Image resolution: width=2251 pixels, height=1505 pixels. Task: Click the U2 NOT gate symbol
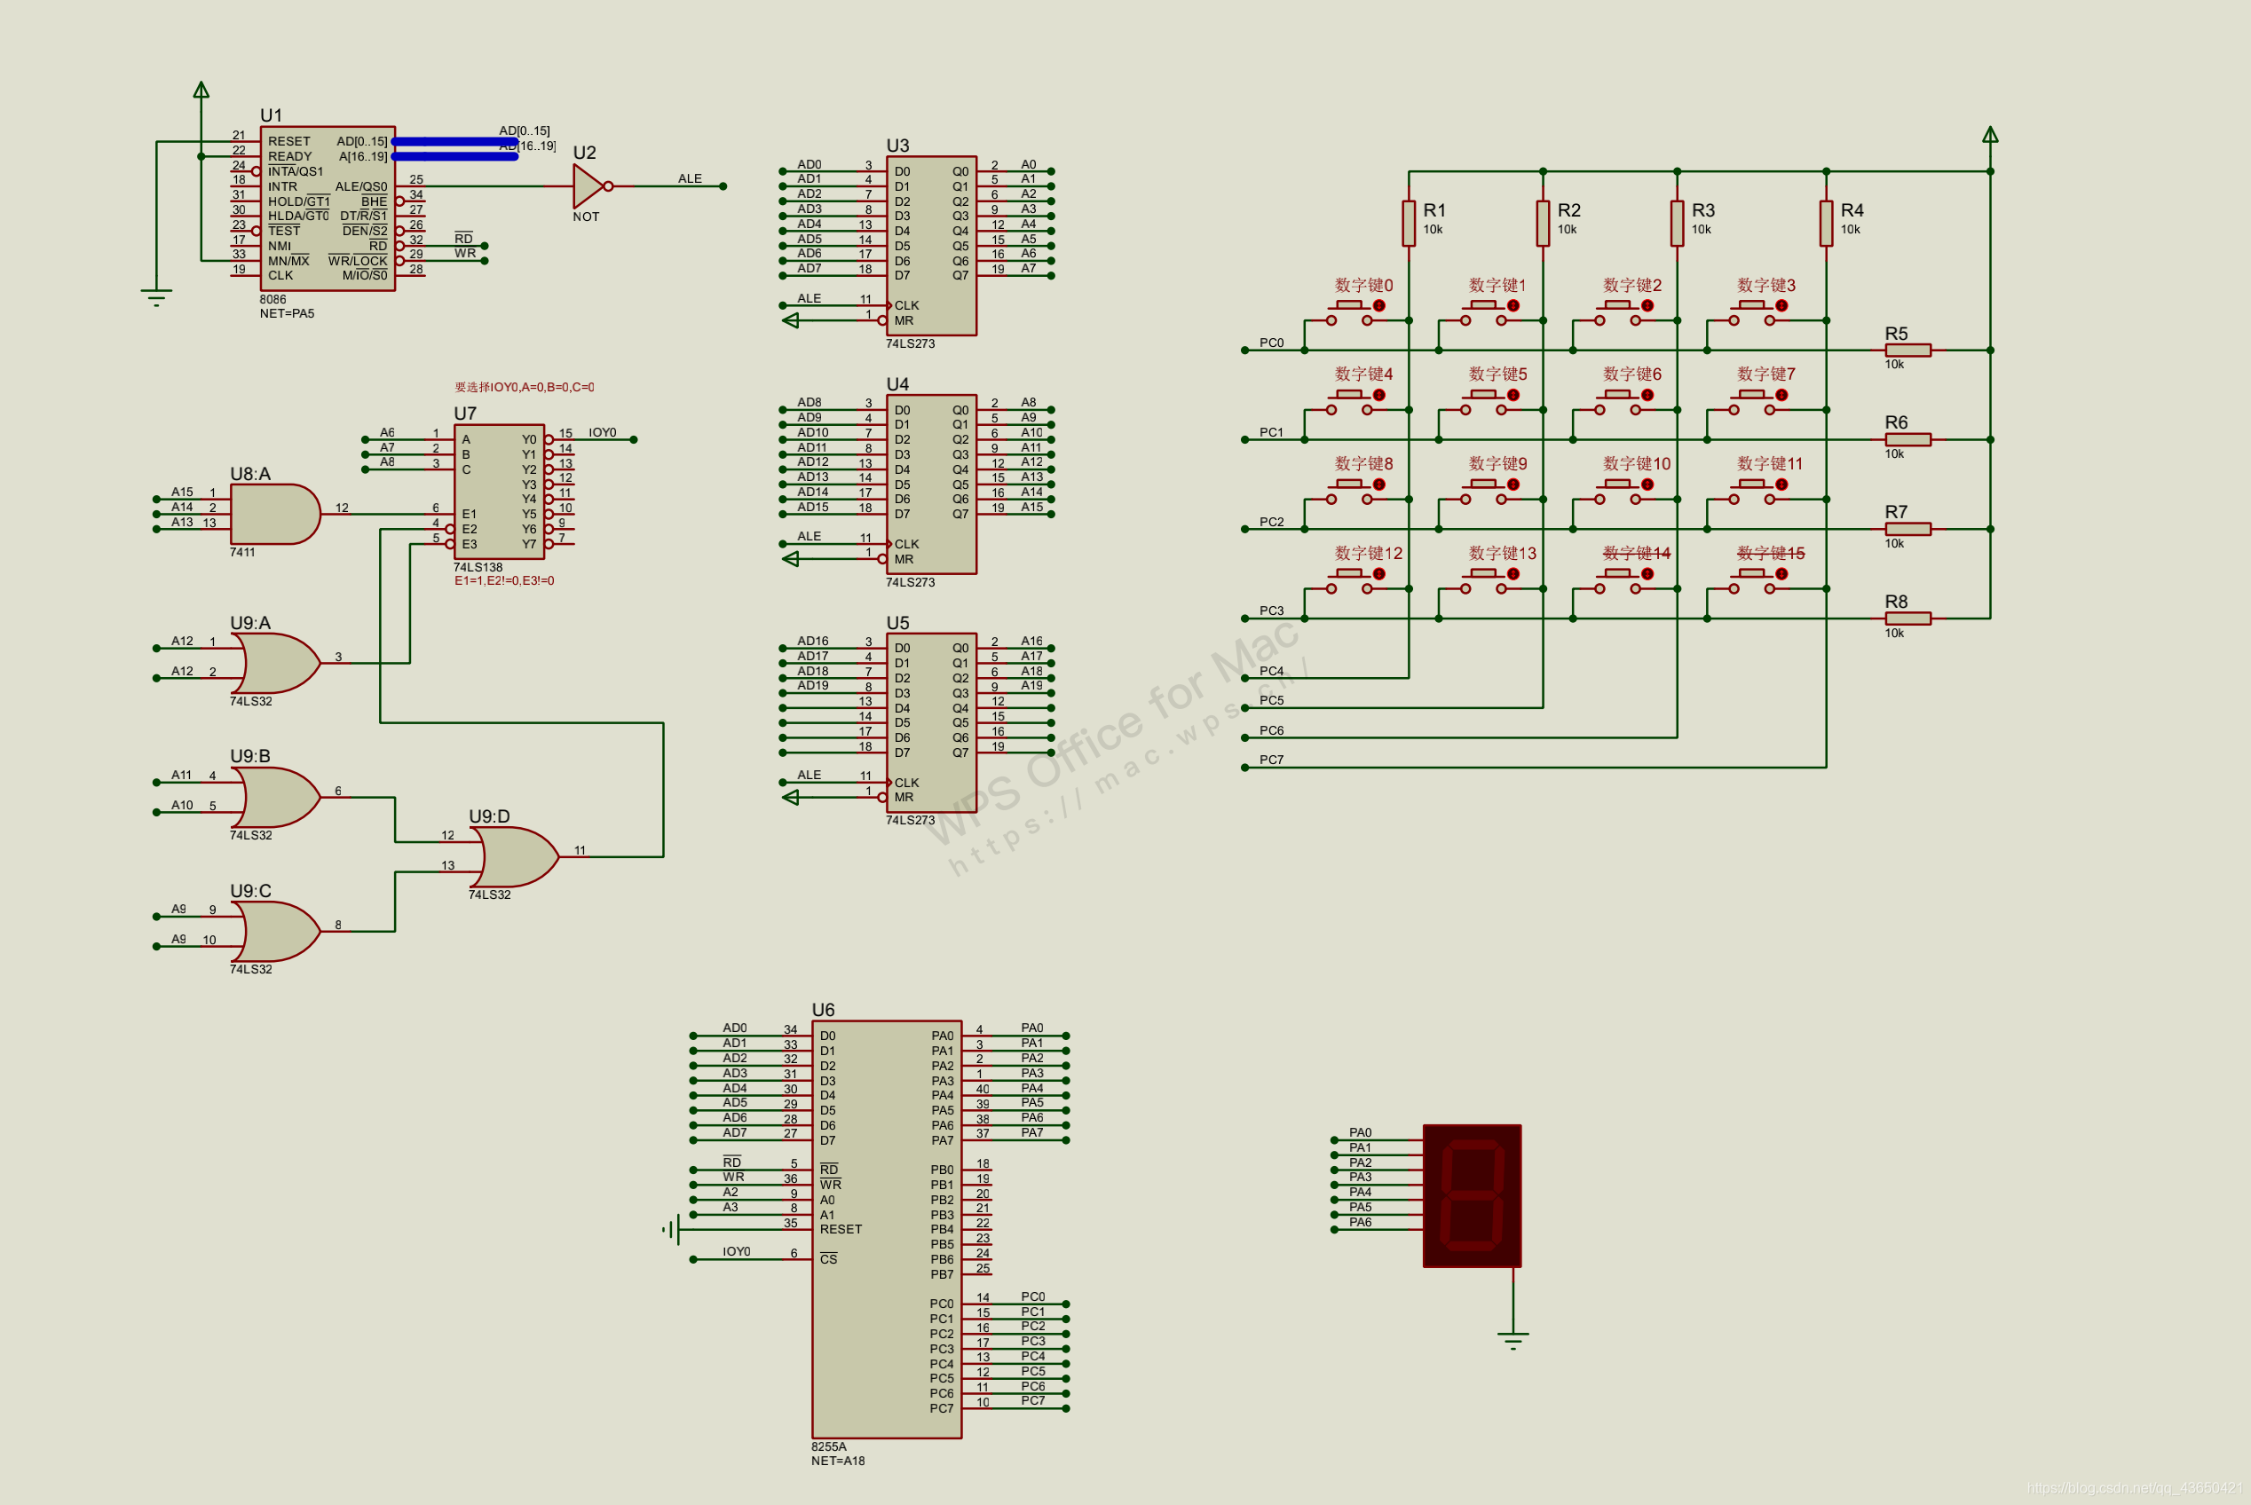pos(588,186)
